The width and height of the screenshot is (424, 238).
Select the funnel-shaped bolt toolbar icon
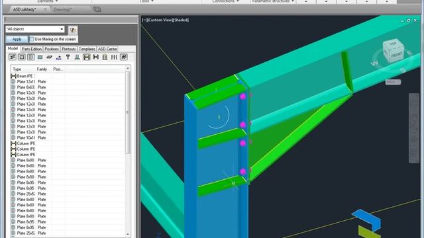click(68, 57)
